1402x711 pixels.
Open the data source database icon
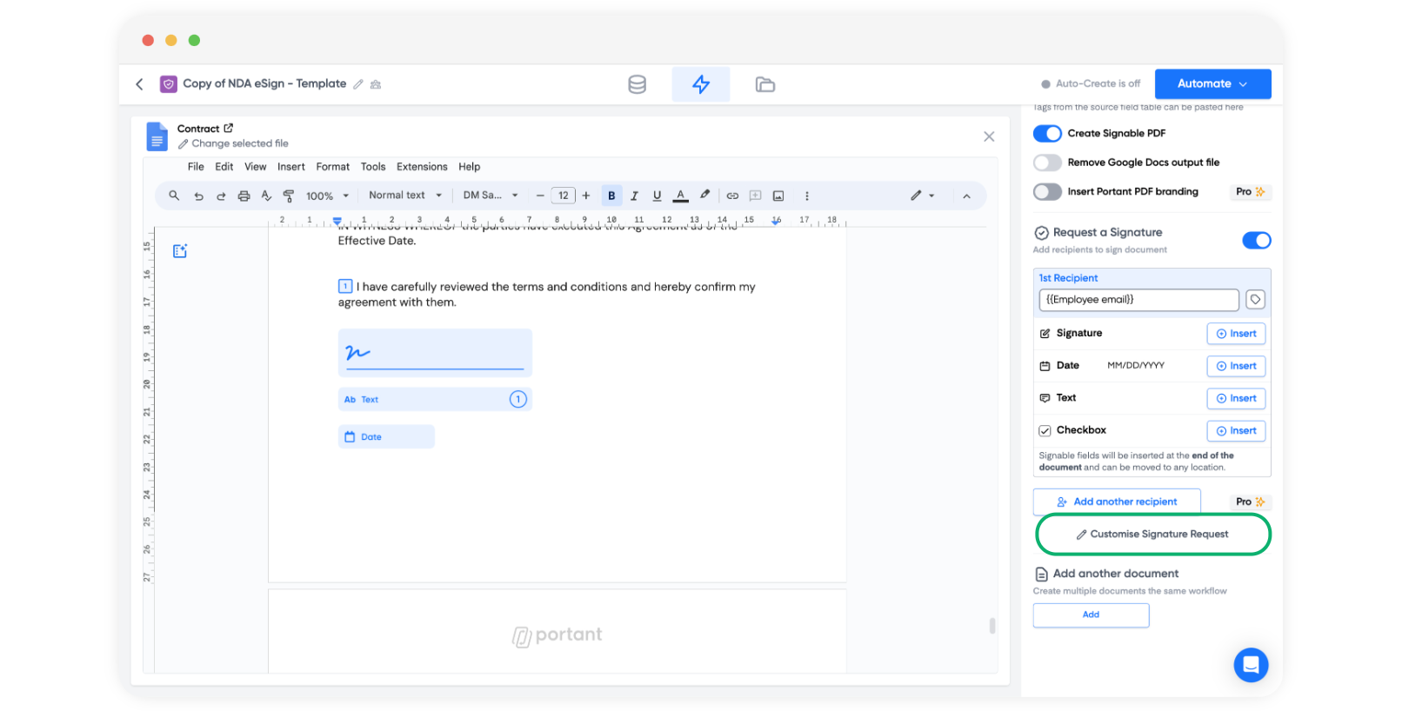pos(637,84)
